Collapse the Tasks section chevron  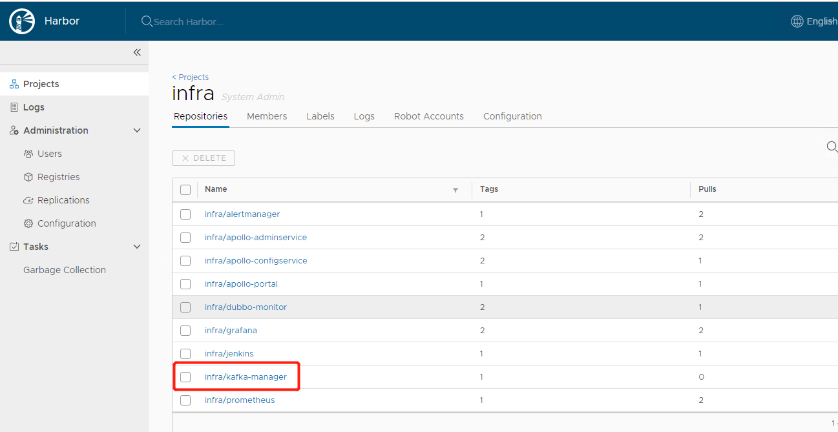tap(137, 247)
